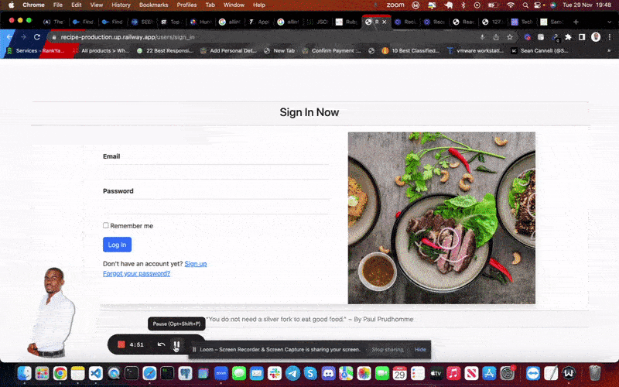Open Visual Studio Code from dock
The height and width of the screenshot is (387, 619).
click(x=97, y=374)
